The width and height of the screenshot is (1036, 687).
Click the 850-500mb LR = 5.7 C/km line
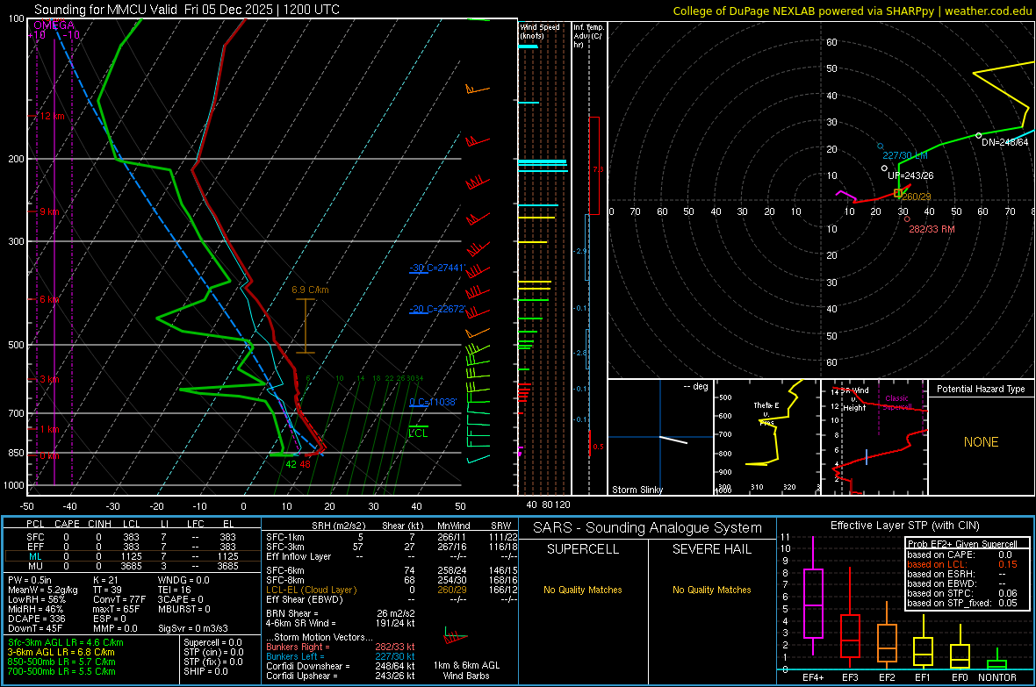pos(61,662)
